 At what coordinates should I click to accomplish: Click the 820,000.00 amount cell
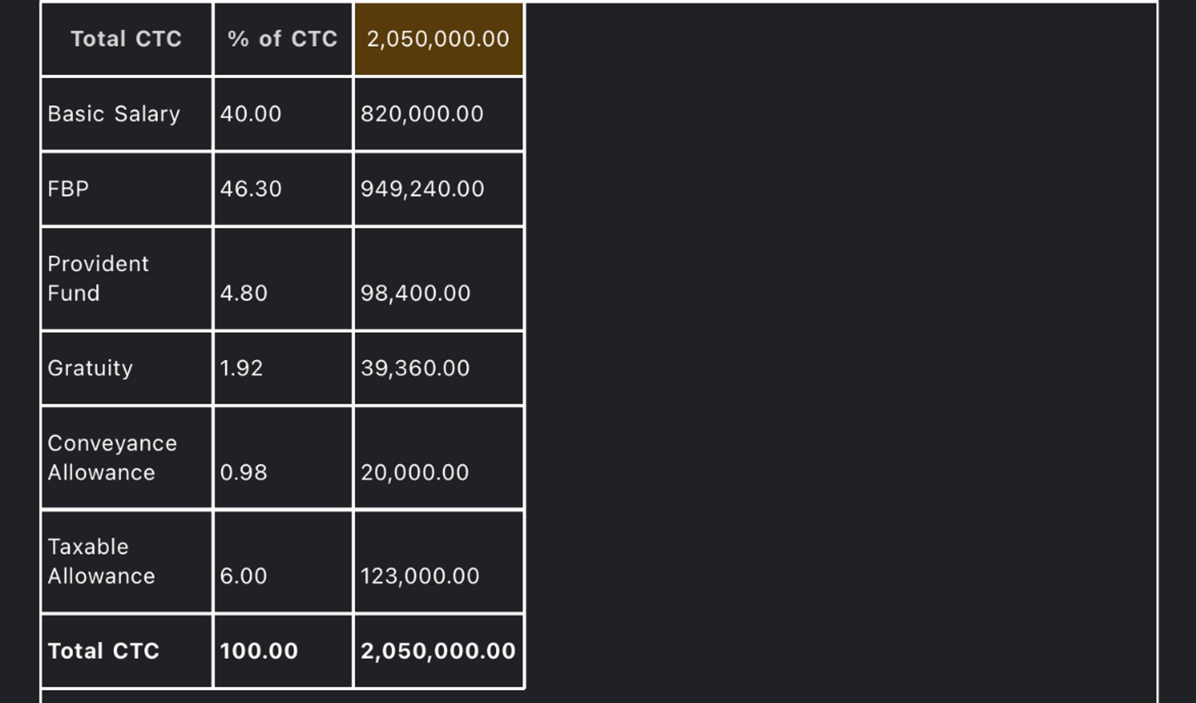439,114
